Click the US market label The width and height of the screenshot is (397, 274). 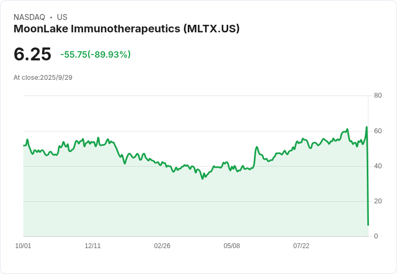tap(62, 17)
